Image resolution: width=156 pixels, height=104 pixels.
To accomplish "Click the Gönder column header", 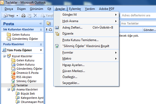I will click(x=149, y=30).
